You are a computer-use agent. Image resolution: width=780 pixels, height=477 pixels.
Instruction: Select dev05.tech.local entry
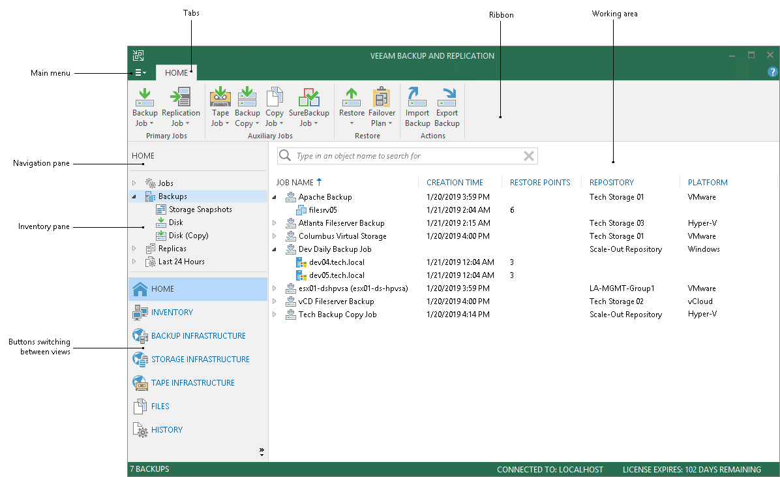tap(337, 275)
